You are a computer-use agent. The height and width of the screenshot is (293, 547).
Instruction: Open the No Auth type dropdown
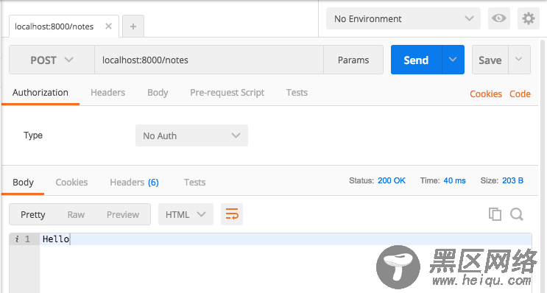click(x=191, y=135)
